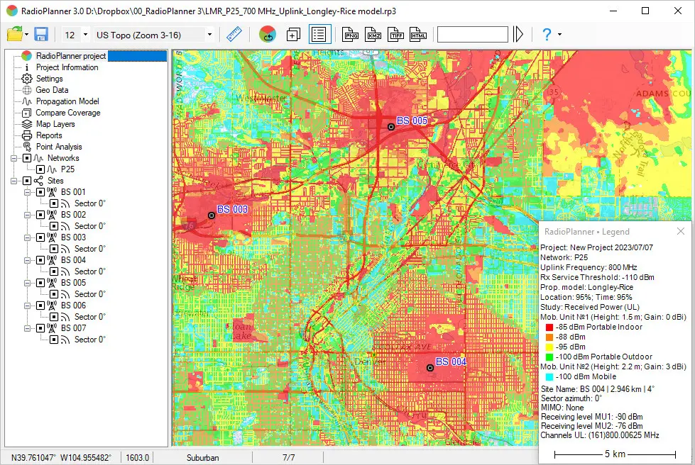Image resolution: width=695 pixels, height=465 pixels.
Task: Open the Point Analysis node
Action: pyautogui.click(x=59, y=147)
